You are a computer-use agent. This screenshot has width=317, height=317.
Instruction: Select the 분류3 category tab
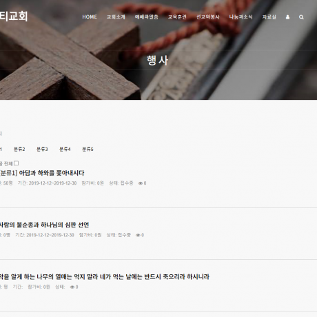42,150
